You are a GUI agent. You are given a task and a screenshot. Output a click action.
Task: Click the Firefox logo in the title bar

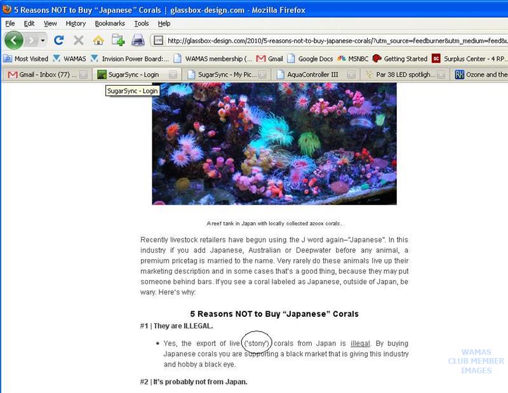point(6,10)
